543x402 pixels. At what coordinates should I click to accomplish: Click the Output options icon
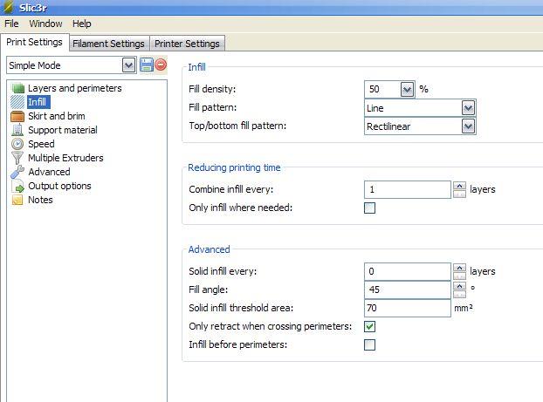[x=18, y=186]
